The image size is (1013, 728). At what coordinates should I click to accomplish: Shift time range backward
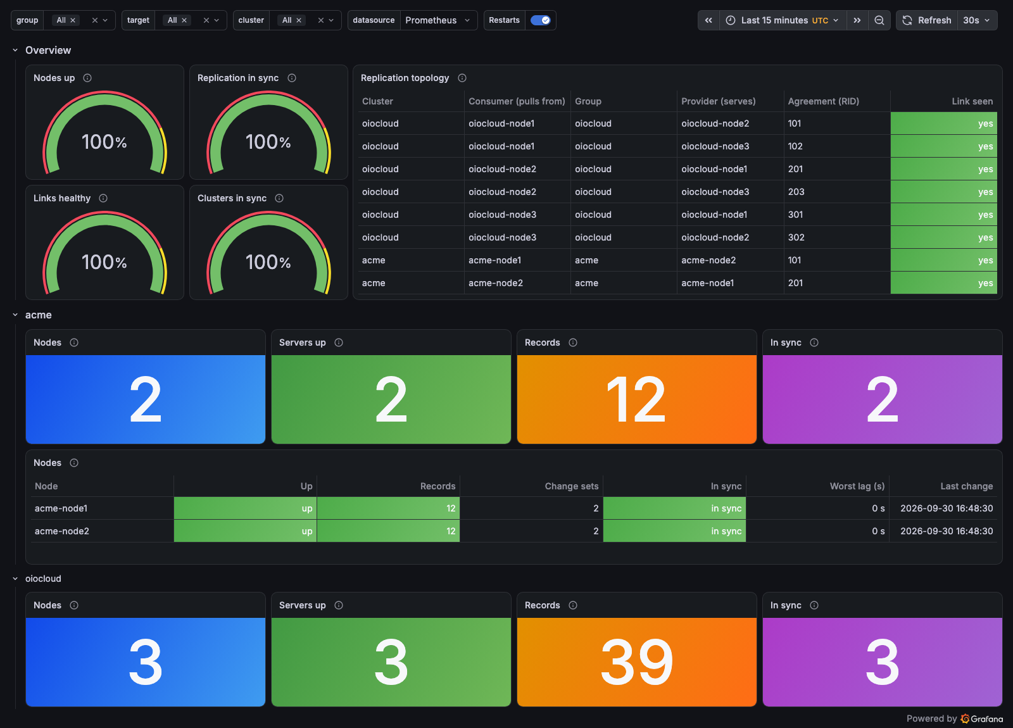[708, 20]
